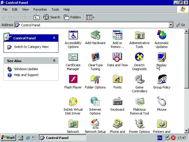The image size is (189, 142).
Task: Open Network Setup wizard icon
Action: click(95, 124)
